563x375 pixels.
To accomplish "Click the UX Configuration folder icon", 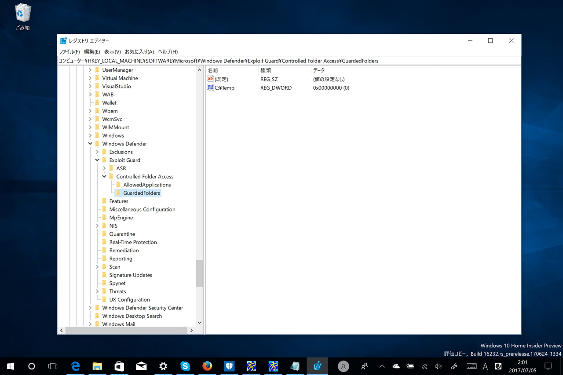I will (104, 299).
